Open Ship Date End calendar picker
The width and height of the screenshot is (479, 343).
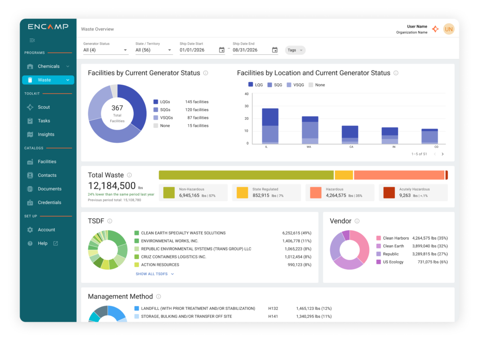[275, 50]
